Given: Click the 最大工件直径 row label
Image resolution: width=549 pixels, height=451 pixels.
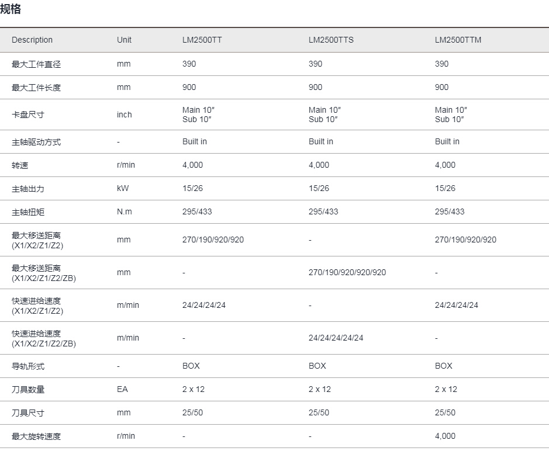Looking at the screenshot, I should [x=36, y=64].
